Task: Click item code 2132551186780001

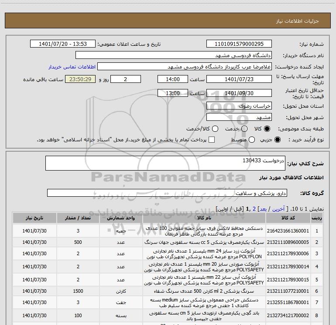Action: tap(288, 302)
